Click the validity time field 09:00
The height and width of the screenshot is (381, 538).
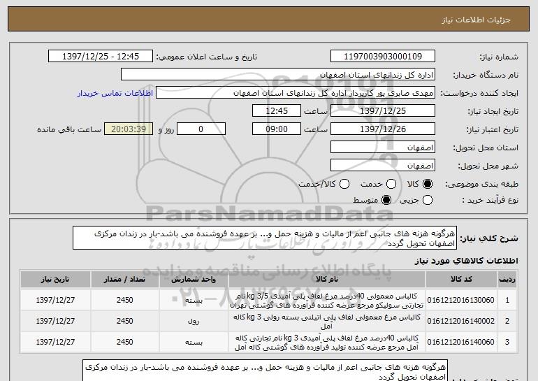277,129
